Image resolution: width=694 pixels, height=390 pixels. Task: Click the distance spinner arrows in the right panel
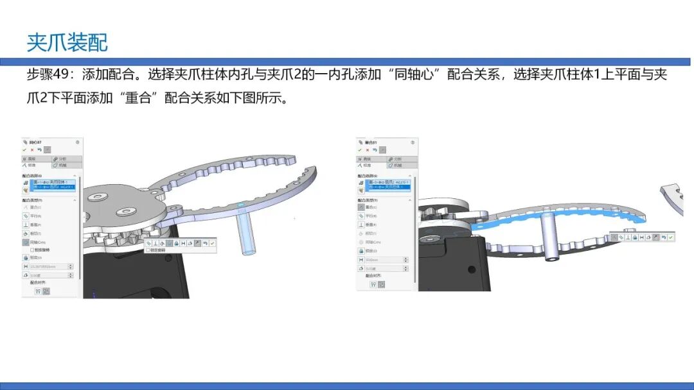[x=405, y=260]
